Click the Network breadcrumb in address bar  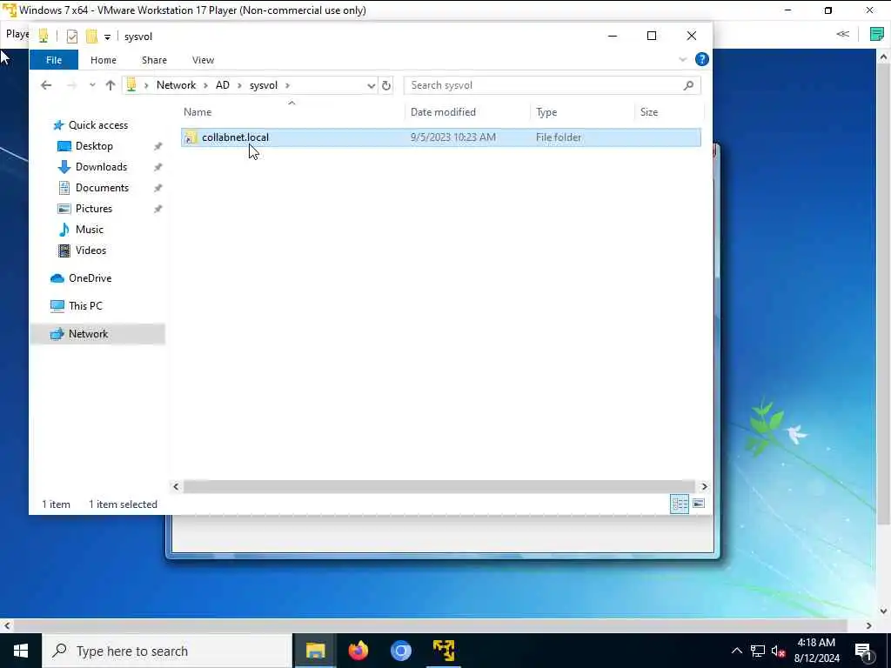click(176, 85)
